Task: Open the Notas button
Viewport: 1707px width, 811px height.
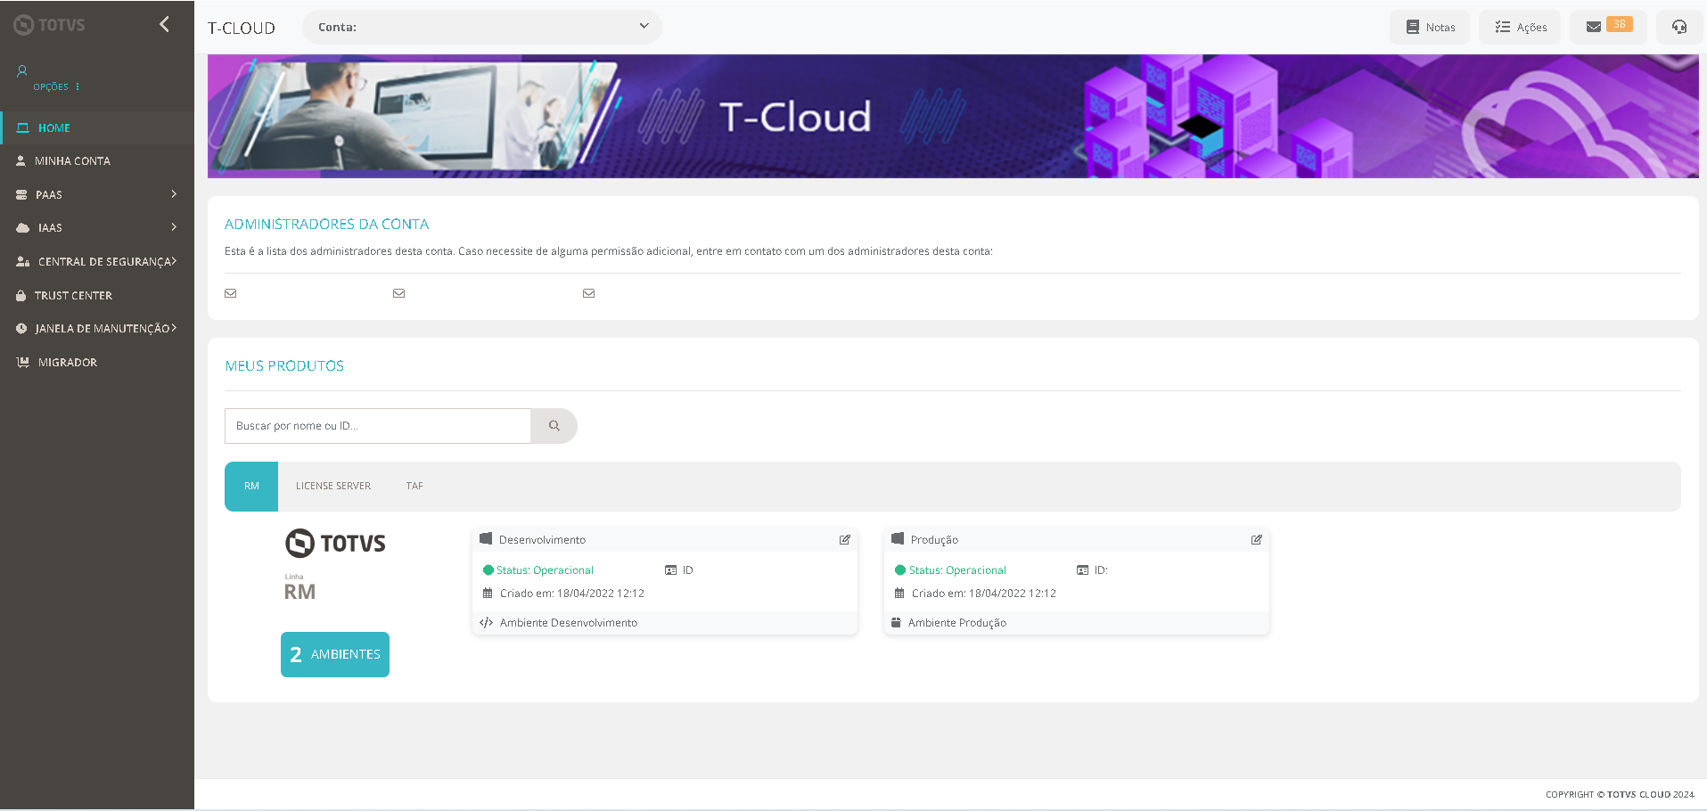Action: pyautogui.click(x=1431, y=27)
